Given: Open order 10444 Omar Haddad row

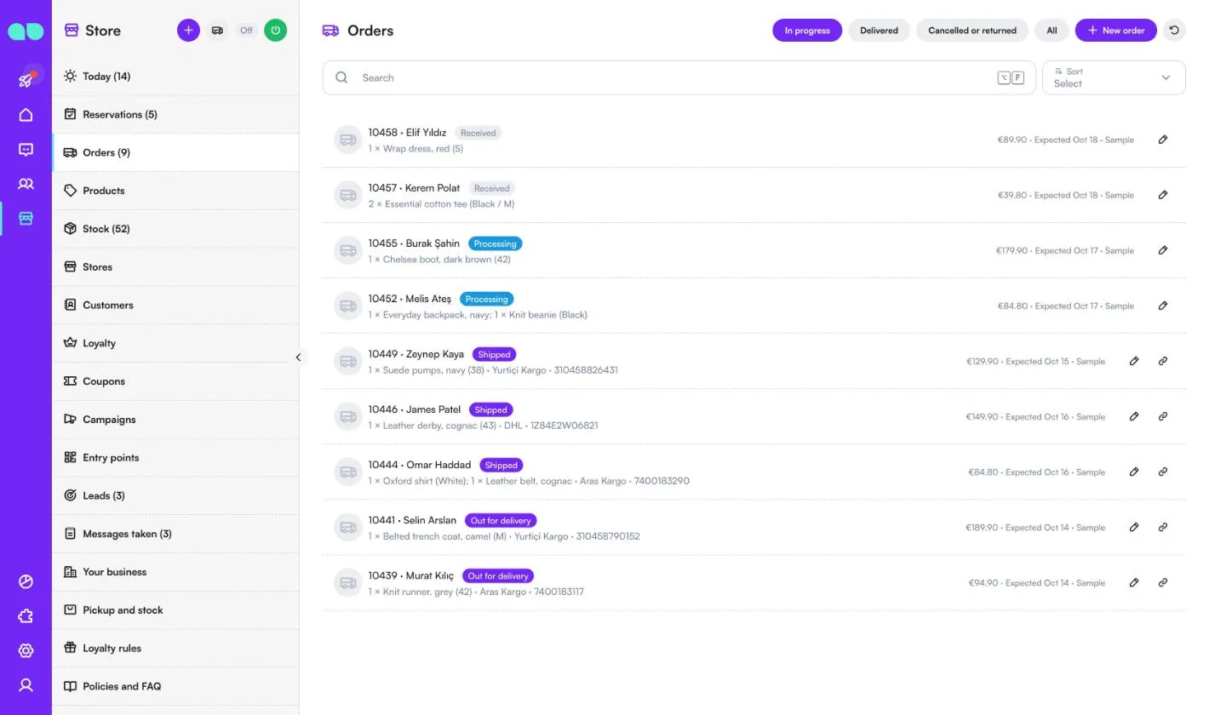Looking at the screenshot, I should click(x=753, y=472).
